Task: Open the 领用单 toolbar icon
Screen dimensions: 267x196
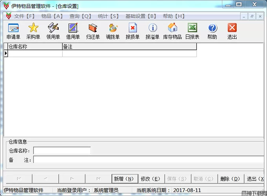Action: tap(53, 31)
